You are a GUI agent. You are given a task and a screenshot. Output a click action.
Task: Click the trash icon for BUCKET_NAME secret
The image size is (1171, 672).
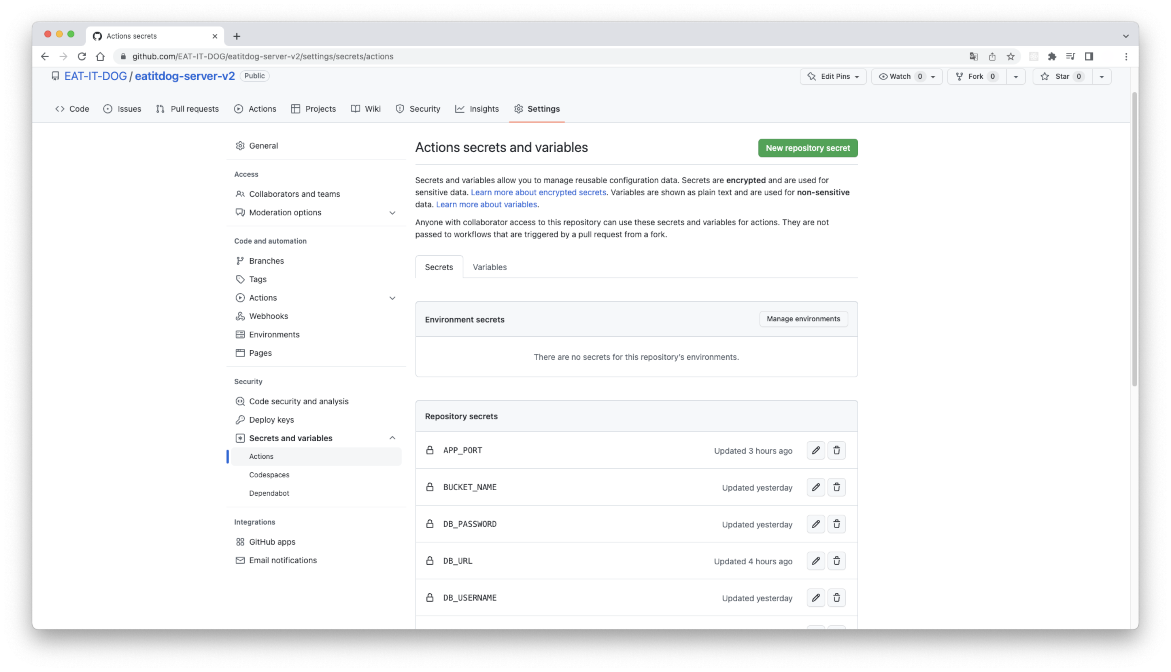(x=836, y=487)
